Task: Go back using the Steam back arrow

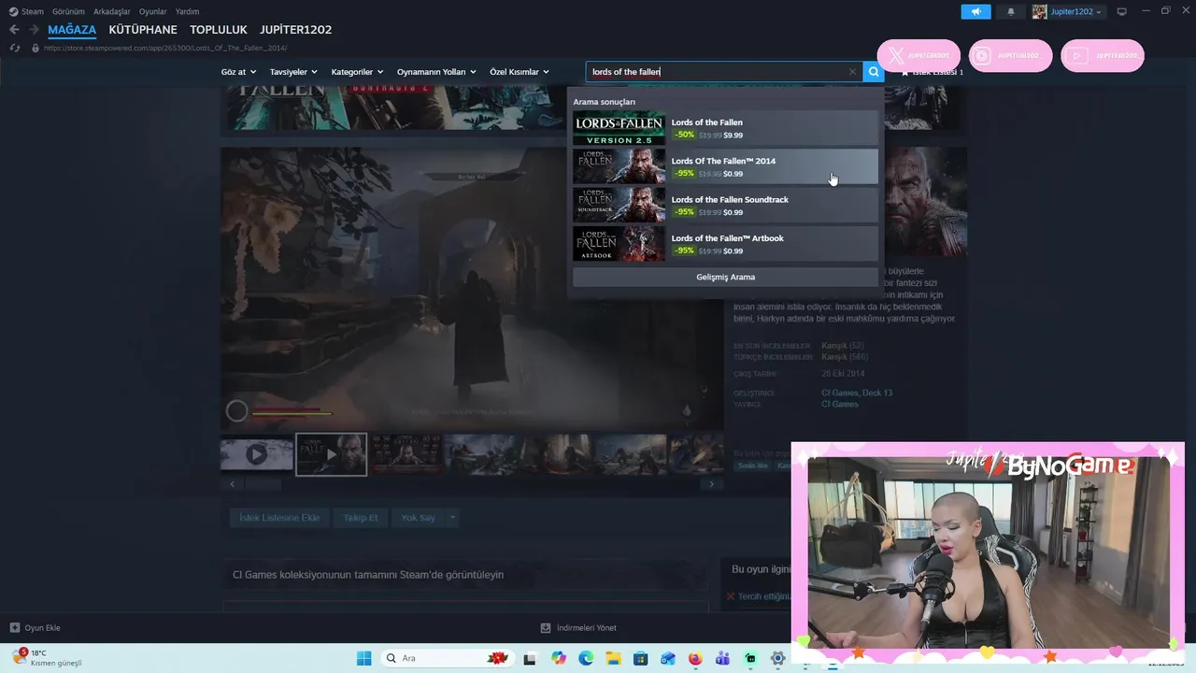Action: pyautogui.click(x=14, y=30)
